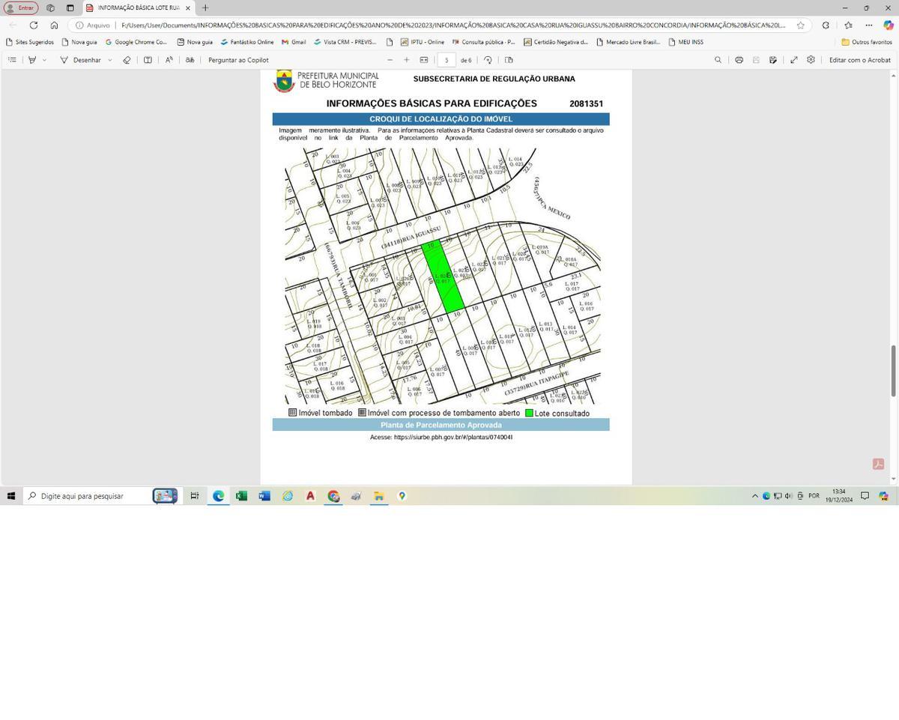
Task: Click Perguntar ao Copilot button
Action: 238,60
